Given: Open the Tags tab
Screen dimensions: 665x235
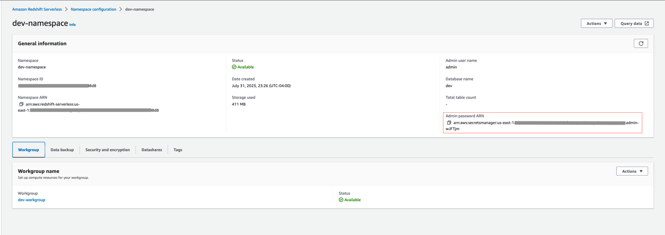Looking at the screenshot, I should (x=178, y=150).
